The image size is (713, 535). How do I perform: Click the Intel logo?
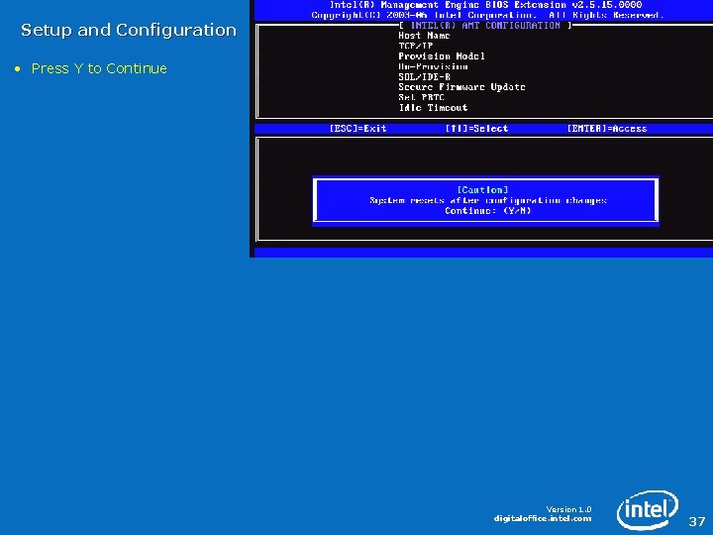pos(647,510)
